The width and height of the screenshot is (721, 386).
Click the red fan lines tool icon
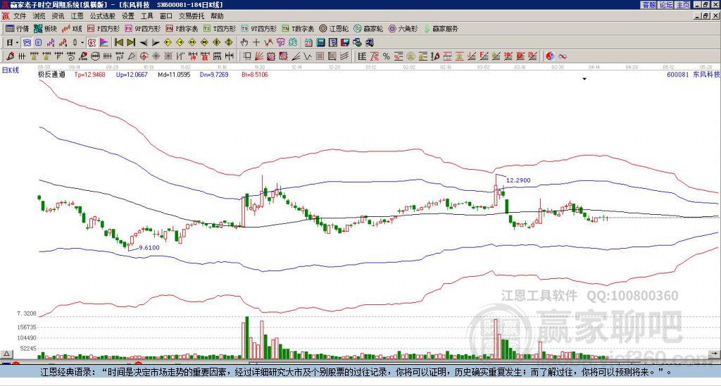coord(258,56)
